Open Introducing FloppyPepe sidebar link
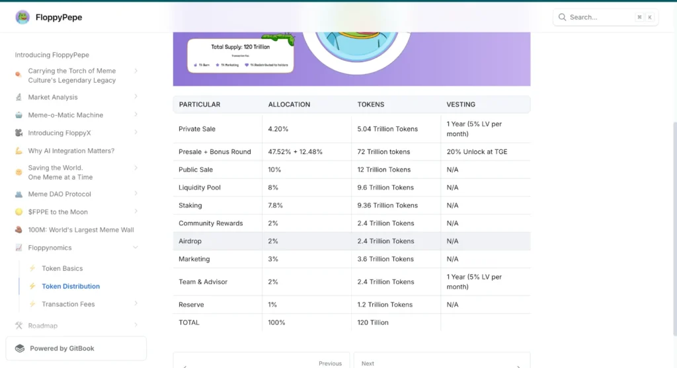 pyautogui.click(x=52, y=55)
